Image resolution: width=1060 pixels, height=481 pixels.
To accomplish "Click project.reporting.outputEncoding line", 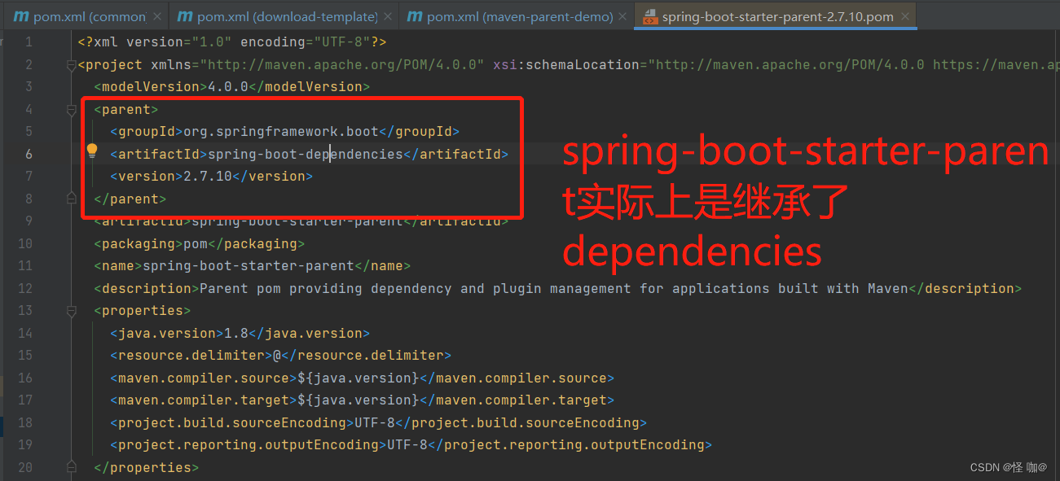I will click(411, 444).
